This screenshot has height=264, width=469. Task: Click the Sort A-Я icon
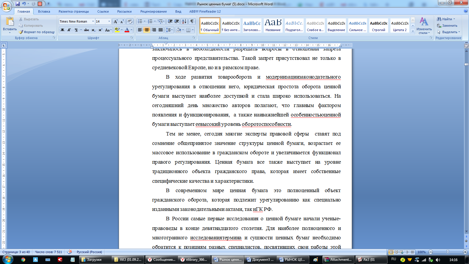pyautogui.click(x=184, y=21)
